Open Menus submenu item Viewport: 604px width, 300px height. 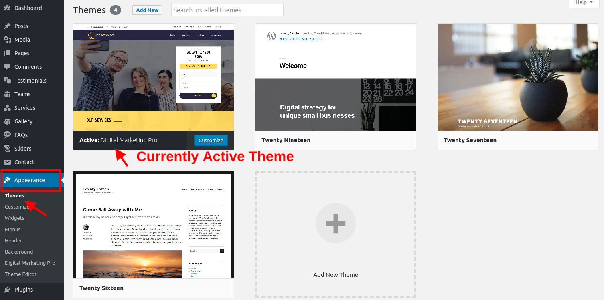(12, 230)
